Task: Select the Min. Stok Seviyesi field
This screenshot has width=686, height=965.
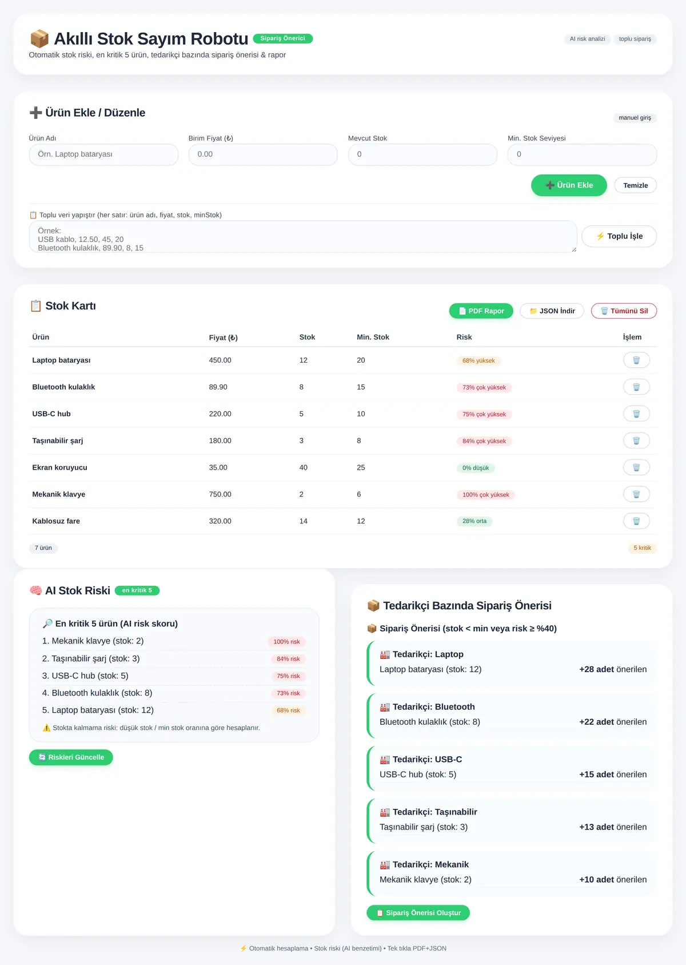Action: (x=582, y=154)
